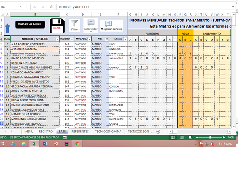238x179 pixels.
Task: Open the NOMBRE y APELLIDO filter dropdown
Action: tap(58, 39)
